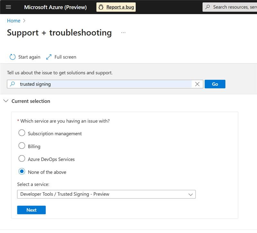
Task: Click Microsoft Azure (Preview) in the top bar
Action: [x=55, y=7]
